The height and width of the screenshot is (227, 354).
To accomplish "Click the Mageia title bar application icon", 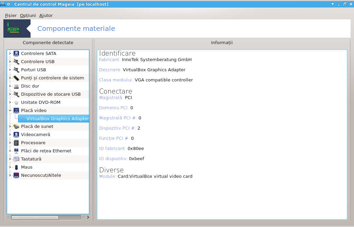I will point(3,4).
